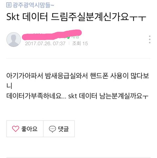Click the wrapped 니 line in post body
The width and height of the screenshot is (157, 158).
pyautogui.click(x=9, y=86)
